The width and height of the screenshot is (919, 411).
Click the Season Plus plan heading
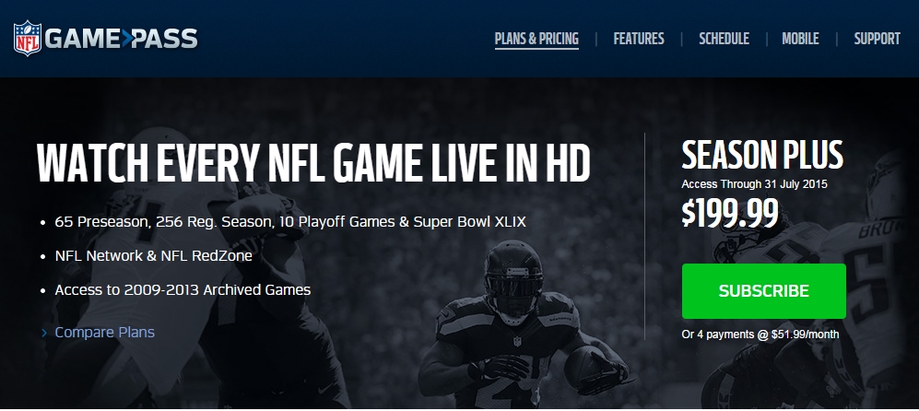coord(762,155)
